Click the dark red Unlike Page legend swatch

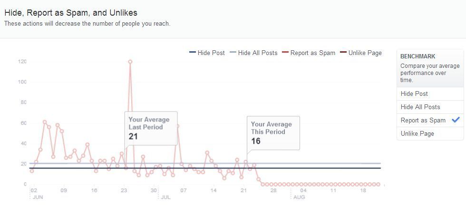[343, 53]
